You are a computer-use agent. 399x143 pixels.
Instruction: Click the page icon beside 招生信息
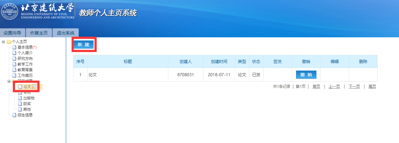(14, 115)
